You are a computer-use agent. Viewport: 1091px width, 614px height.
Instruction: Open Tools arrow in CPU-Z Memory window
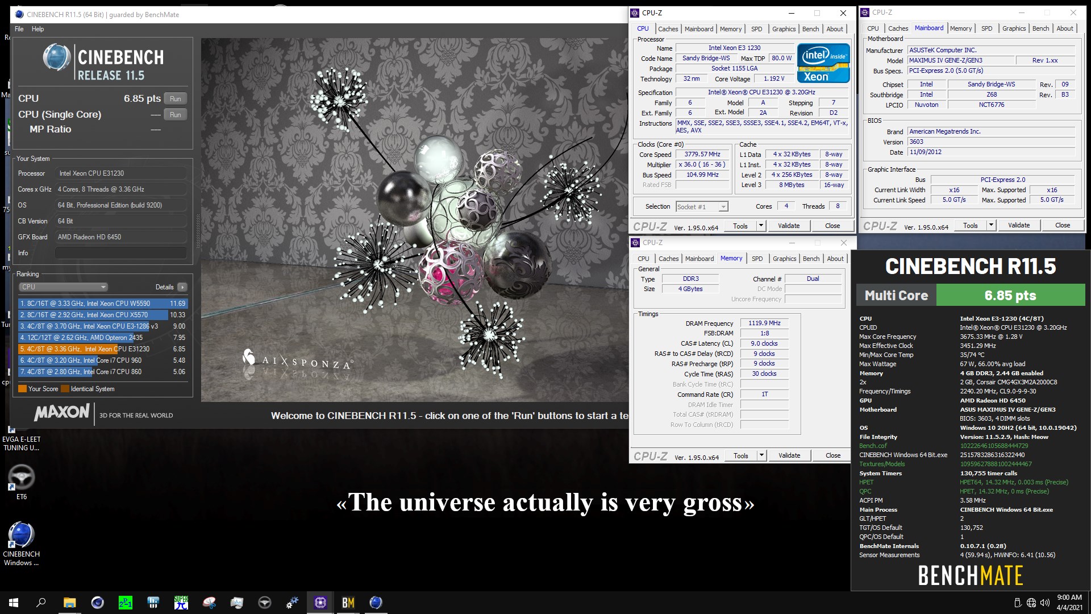(761, 455)
